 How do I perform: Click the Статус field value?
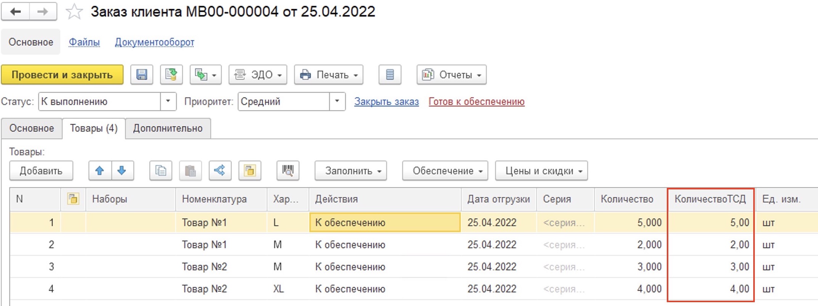click(x=100, y=102)
